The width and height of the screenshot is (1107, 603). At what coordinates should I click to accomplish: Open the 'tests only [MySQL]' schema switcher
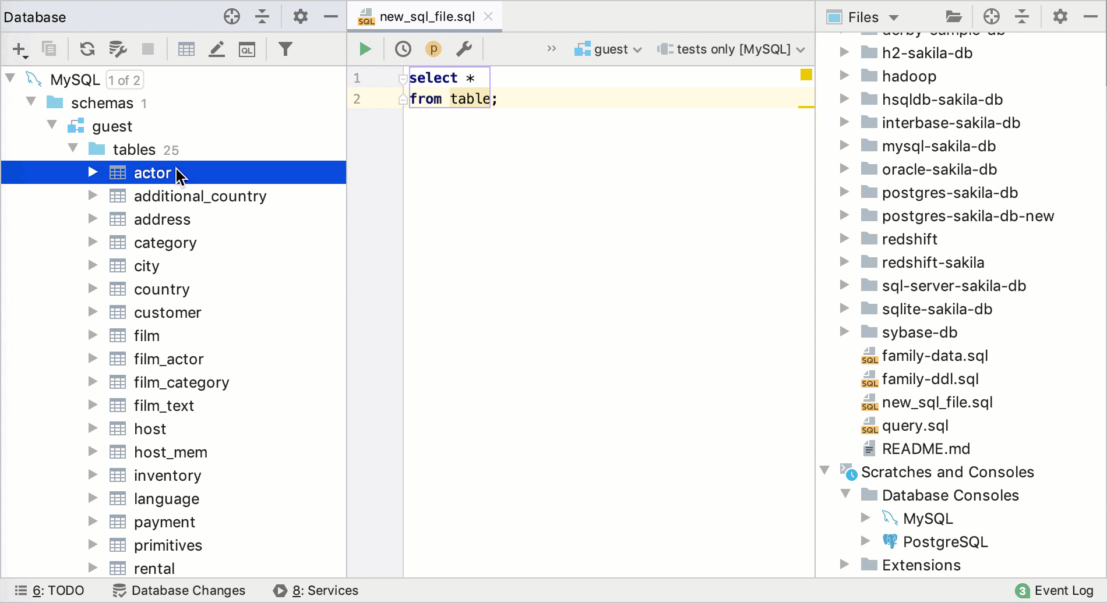[730, 49]
